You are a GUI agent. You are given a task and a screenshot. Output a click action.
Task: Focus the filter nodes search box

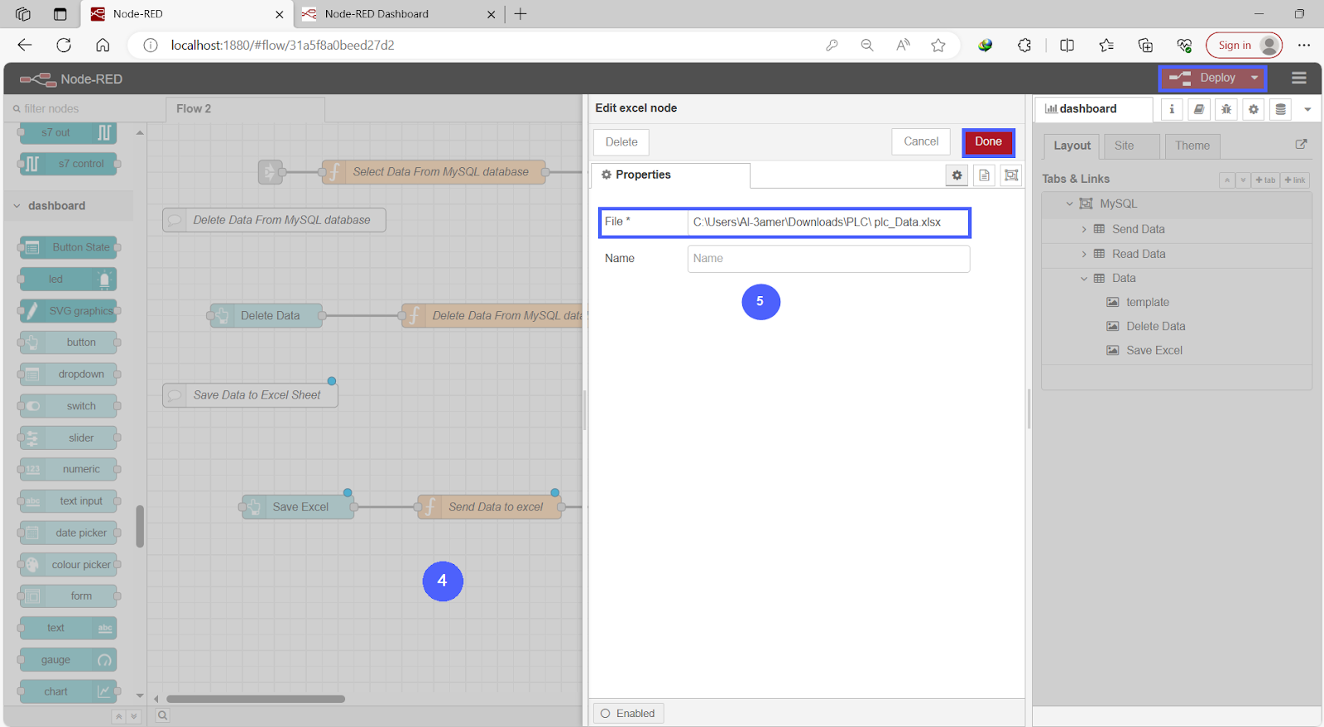point(83,109)
